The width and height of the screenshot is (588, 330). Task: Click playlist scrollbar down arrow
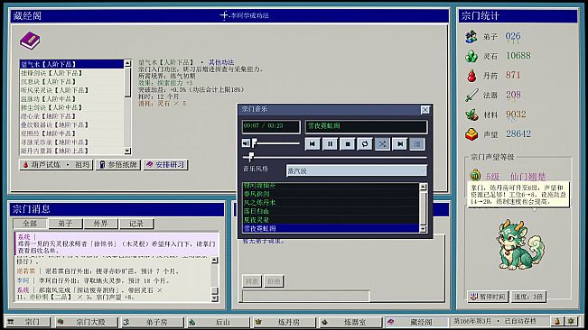pyautogui.click(x=423, y=229)
